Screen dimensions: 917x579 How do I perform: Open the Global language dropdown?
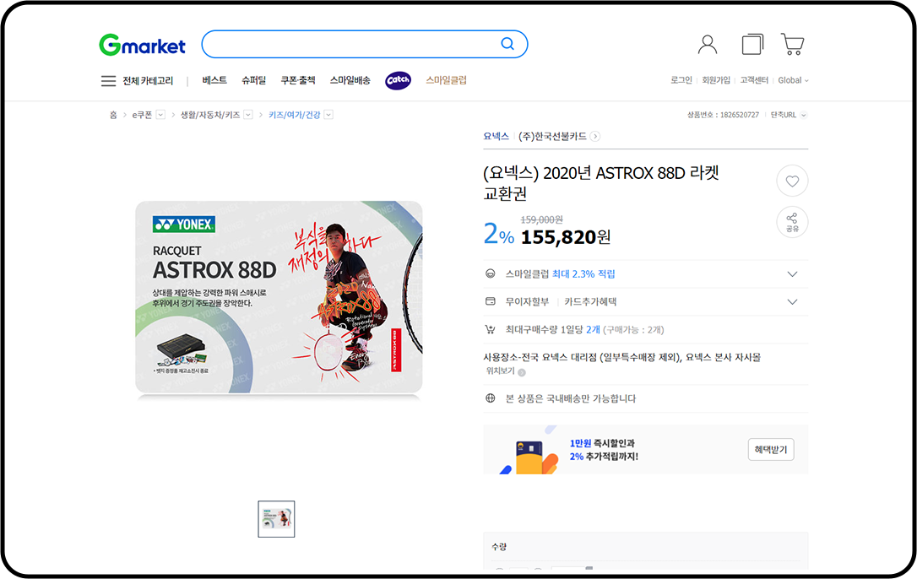click(793, 80)
